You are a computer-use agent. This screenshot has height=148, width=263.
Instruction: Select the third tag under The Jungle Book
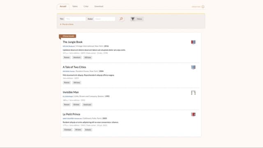[88, 57]
